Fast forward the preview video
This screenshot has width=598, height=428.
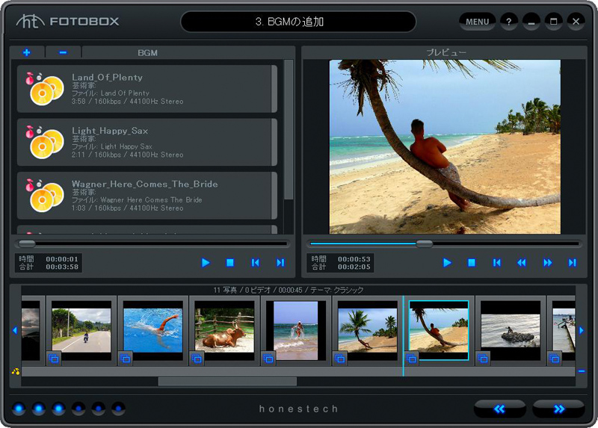[x=547, y=262]
